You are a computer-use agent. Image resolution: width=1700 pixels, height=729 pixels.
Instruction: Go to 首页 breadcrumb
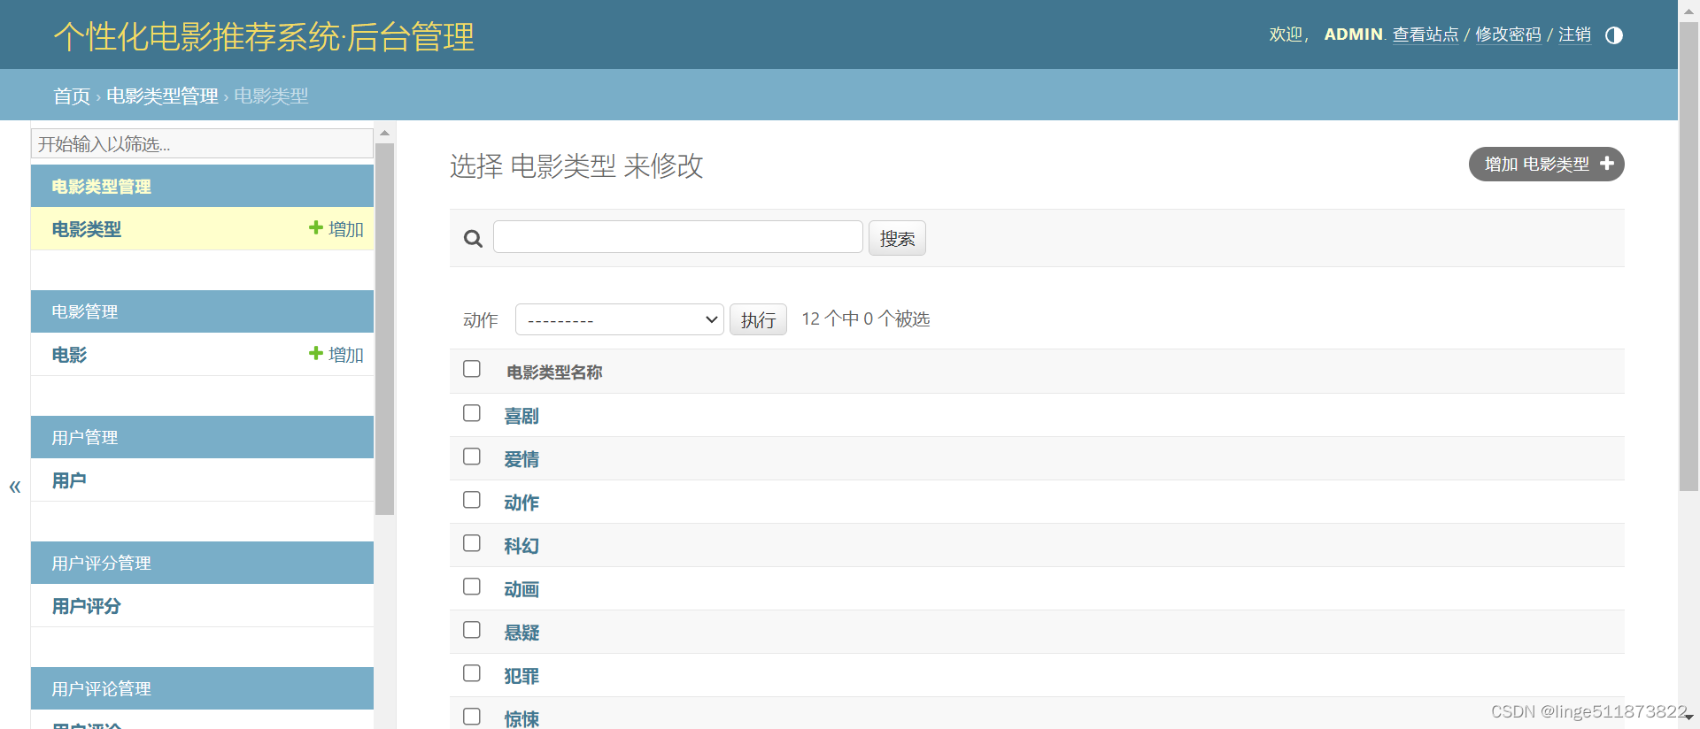click(x=72, y=96)
